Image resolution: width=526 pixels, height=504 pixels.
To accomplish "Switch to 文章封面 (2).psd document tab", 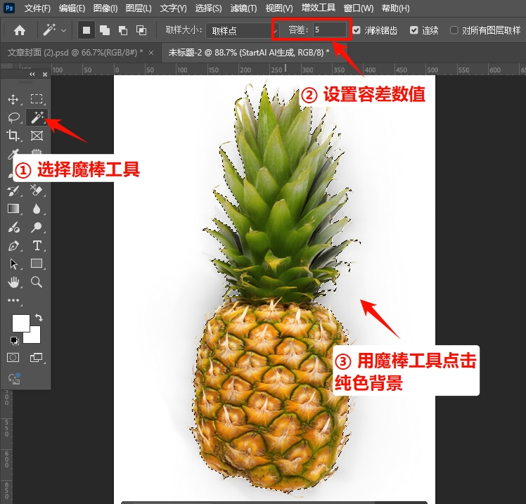I will coord(75,53).
